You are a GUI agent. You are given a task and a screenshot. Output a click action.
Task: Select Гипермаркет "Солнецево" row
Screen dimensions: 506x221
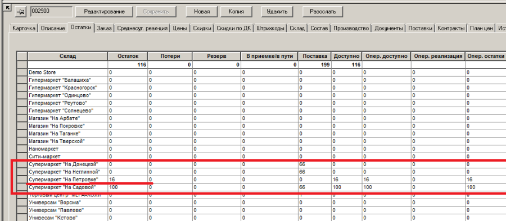point(261,110)
